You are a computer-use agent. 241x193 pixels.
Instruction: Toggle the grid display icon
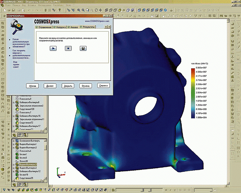point(49,10)
